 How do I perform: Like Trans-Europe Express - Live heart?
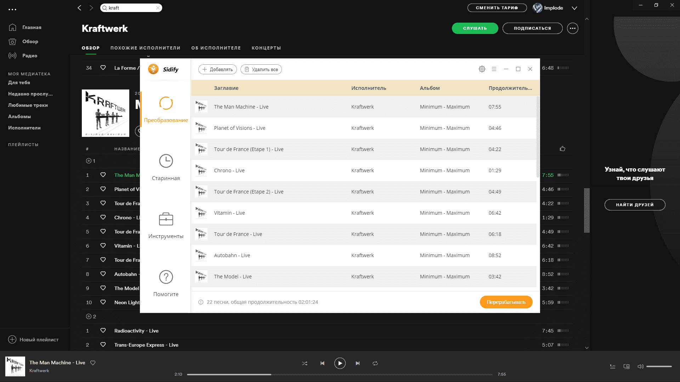[x=103, y=345]
